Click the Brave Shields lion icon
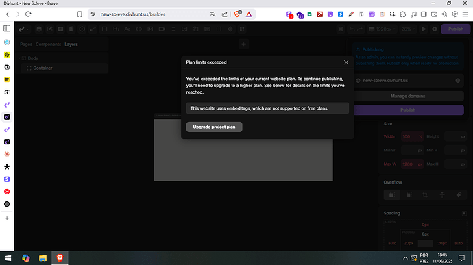 (238, 14)
